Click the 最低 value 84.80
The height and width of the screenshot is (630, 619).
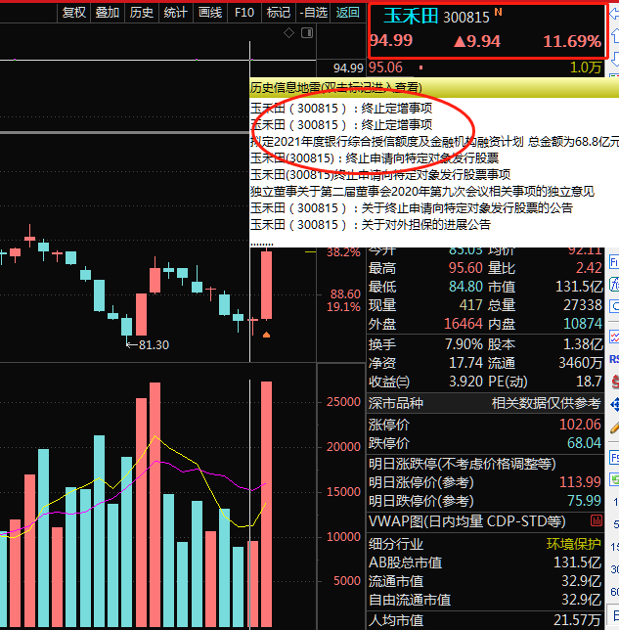(x=465, y=287)
